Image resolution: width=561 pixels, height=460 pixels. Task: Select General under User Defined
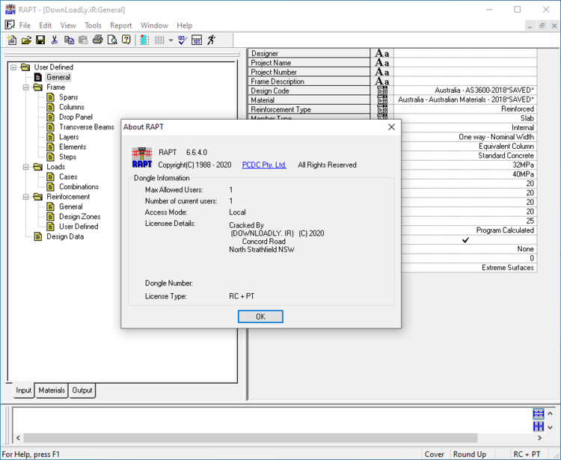pyautogui.click(x=58, y=77)
